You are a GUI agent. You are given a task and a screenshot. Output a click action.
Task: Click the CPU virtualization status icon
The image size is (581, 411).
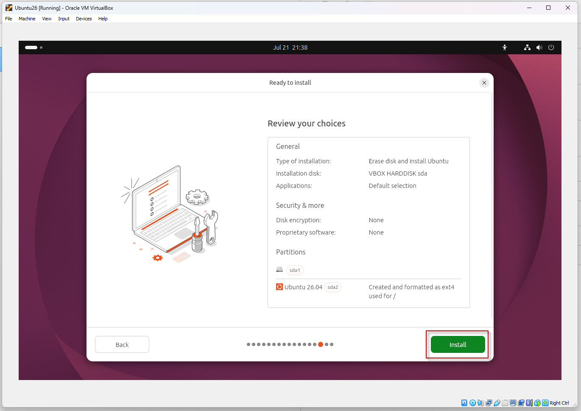pyautogui.click(x=529, y=403)
